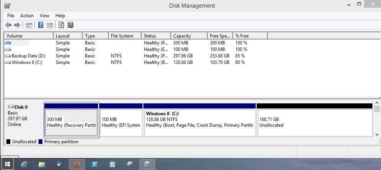Click Healthy (B... status of Windows 8 row

156,62
